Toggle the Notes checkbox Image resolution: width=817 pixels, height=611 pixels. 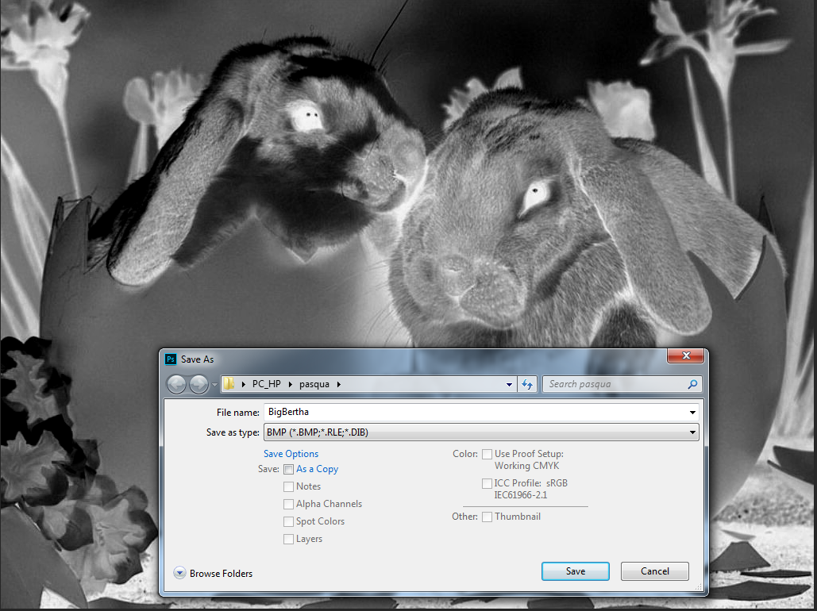[x=289, y=486]
